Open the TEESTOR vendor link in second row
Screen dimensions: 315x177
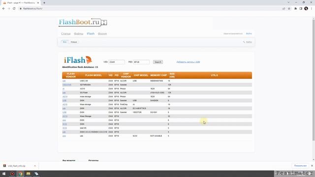pyautogui.click(x=67, y=85)
